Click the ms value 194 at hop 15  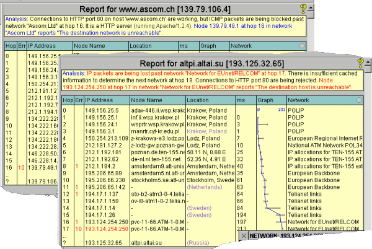pos(241,215)
